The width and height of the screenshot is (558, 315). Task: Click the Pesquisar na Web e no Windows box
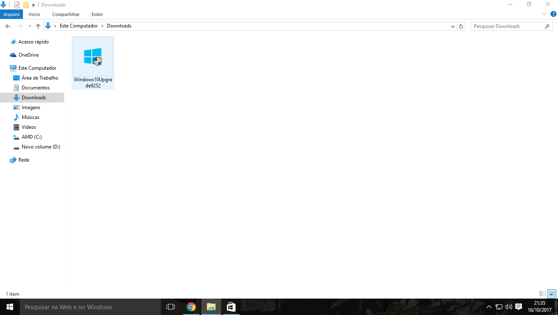90,307
